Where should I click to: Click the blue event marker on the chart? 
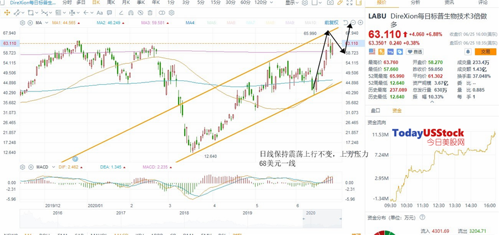pos(75,159)
